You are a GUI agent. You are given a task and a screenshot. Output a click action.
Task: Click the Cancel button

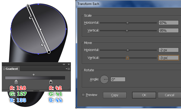coord(169,95)
